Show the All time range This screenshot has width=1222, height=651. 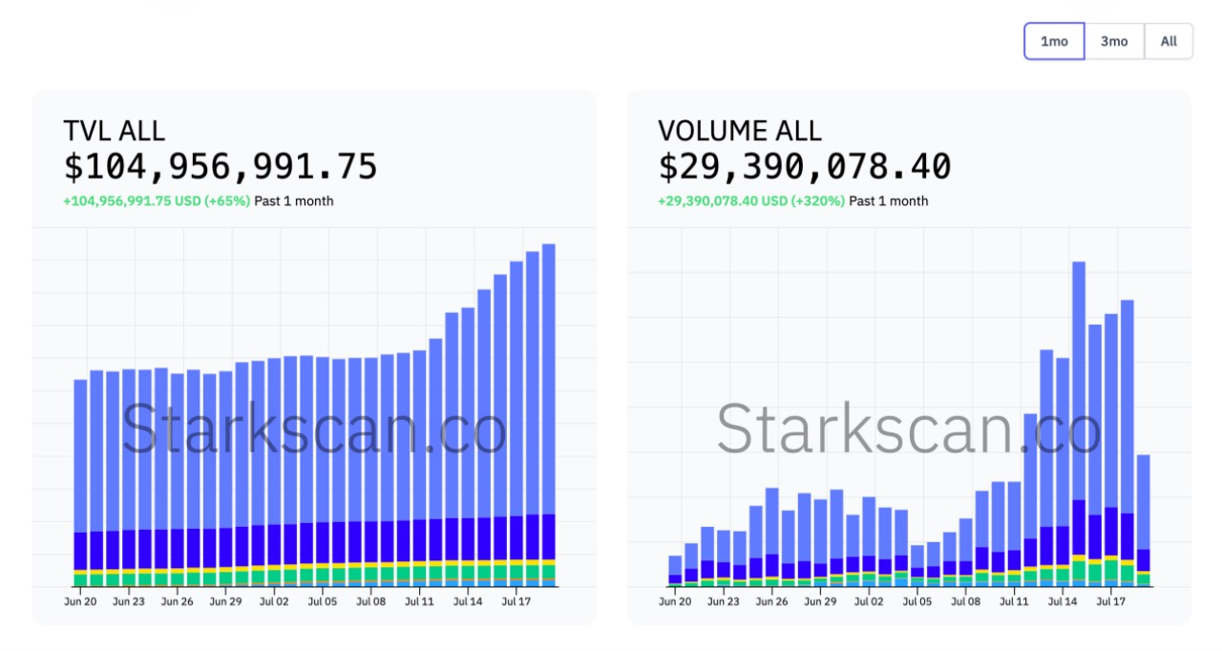pos(1169,41)
